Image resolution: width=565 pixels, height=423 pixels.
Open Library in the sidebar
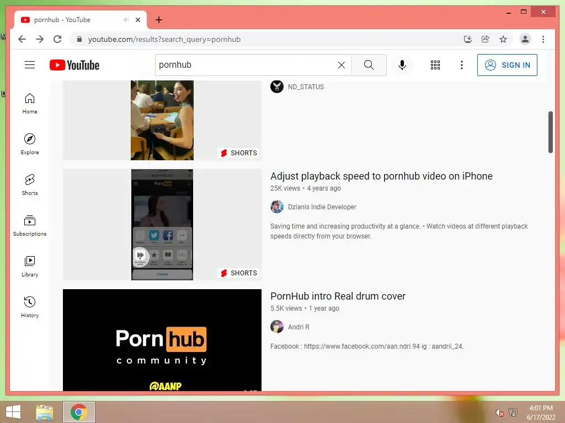click(30, 267)
